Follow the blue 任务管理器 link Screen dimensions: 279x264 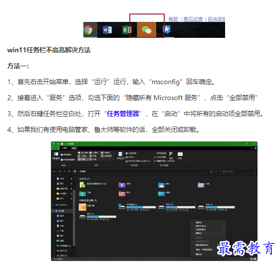tap(123, 114)
